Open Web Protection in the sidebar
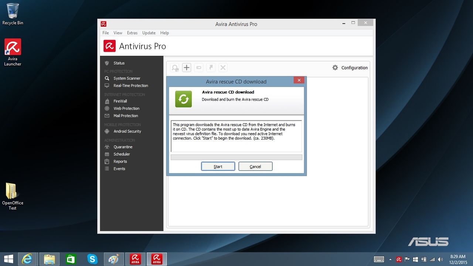This screenshot has width=473, height=266. click(126, 109)
